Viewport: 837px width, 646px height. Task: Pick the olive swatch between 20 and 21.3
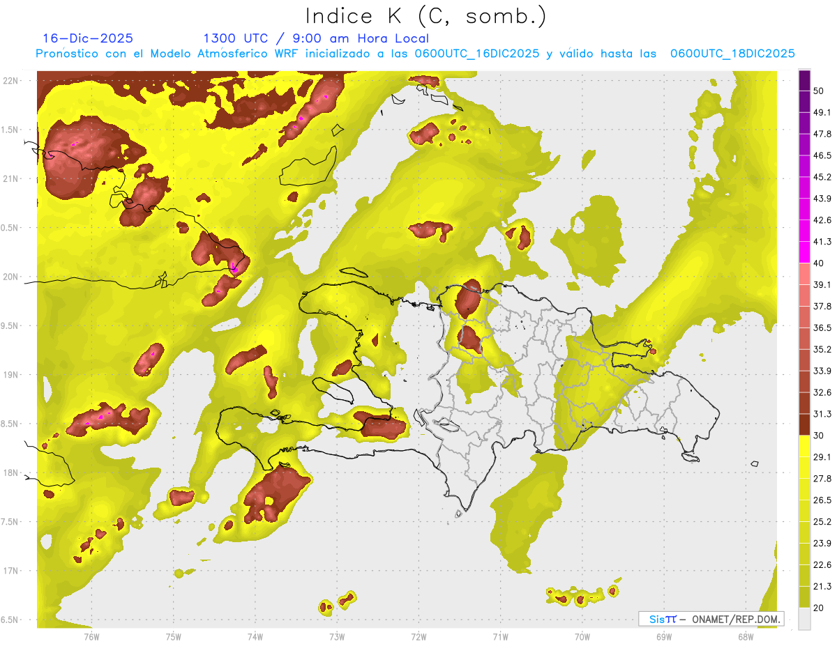pos(804,597)
